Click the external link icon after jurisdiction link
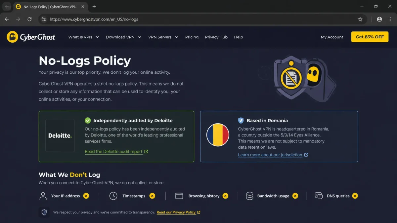Image resolution: width=397 pixels, height=223 pixels. [x=306, y=155]
